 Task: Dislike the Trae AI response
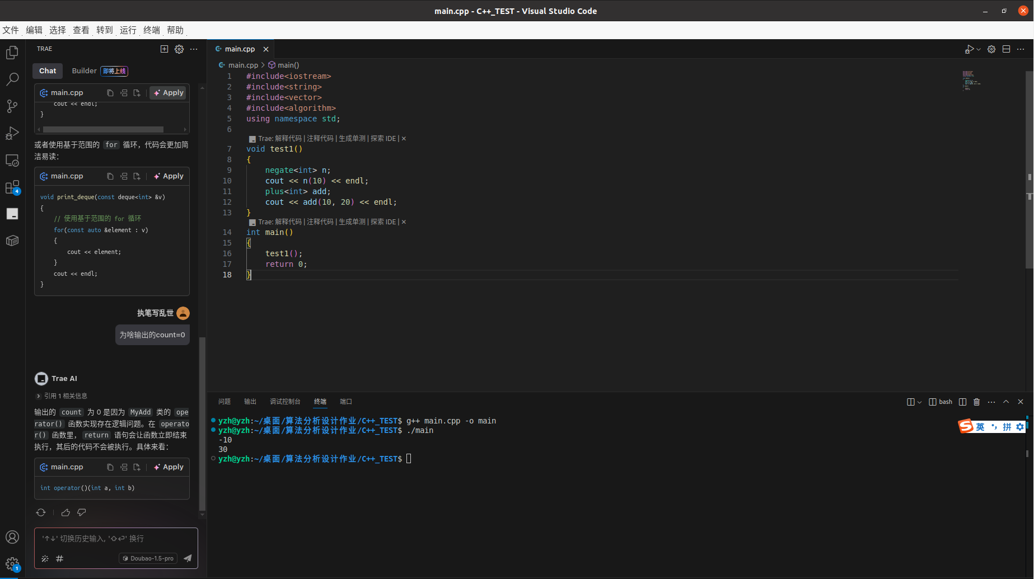pyautogui.click(x=82, y=512)
